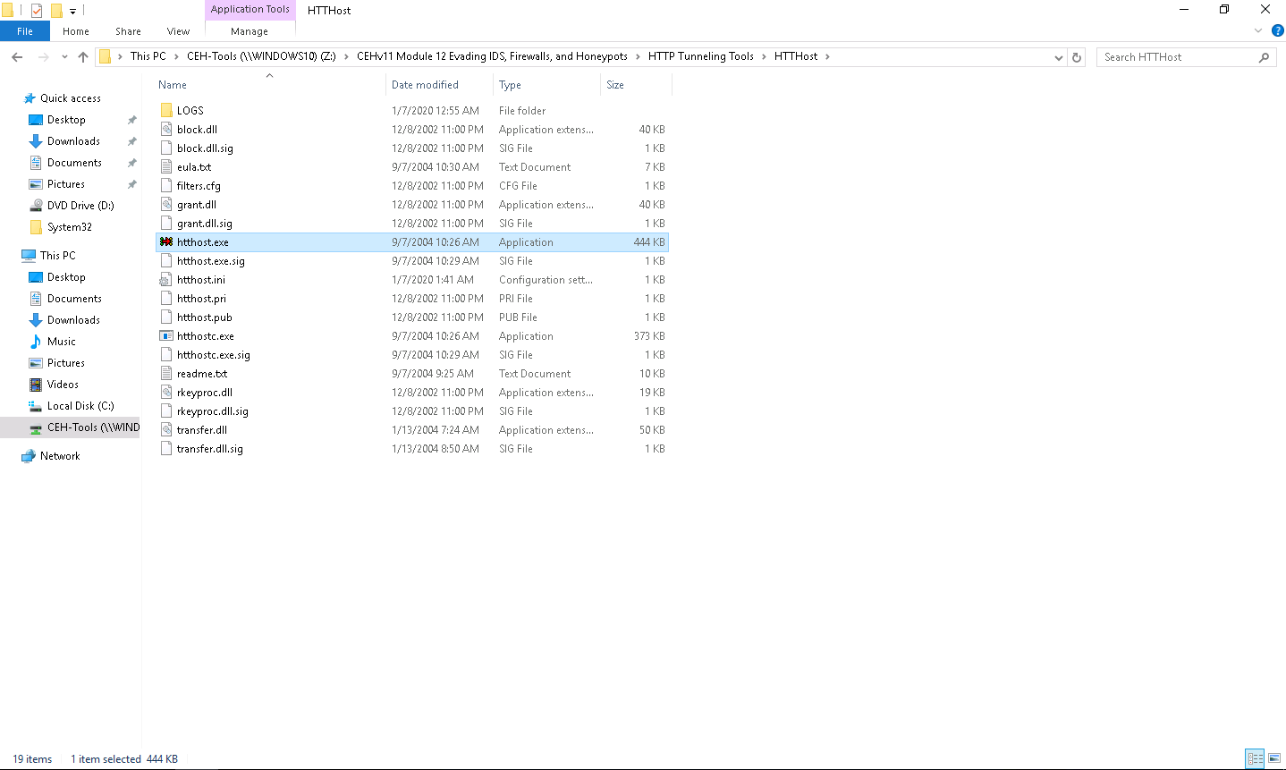This screenshot has width=1286, height=770.
Task: Open the Customize Quick Access Toolbar dropdown
Action: [x=73, y=12]
